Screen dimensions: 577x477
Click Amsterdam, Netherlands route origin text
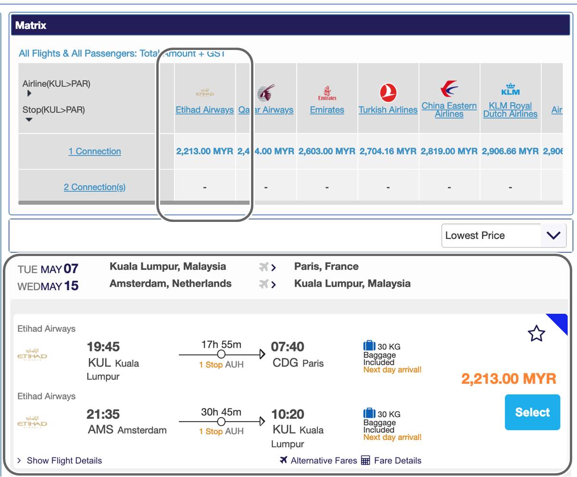170,283
